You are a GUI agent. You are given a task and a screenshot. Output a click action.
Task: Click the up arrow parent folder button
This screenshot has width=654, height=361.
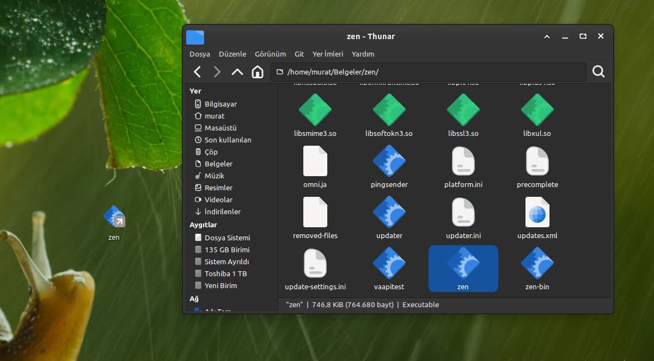237,72
